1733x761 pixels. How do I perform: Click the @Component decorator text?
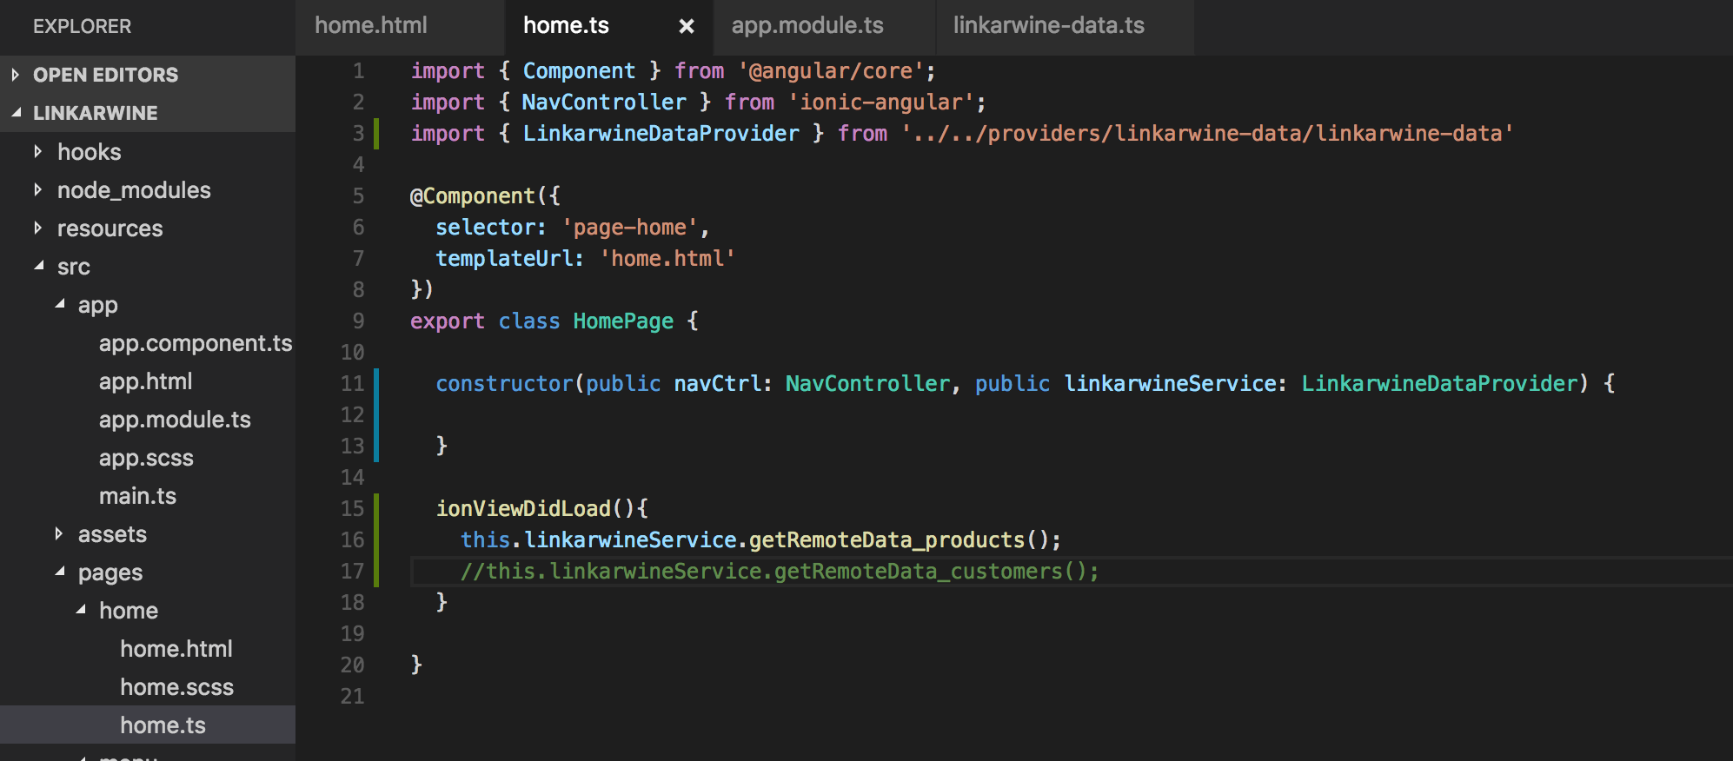[x=472, y=196]
